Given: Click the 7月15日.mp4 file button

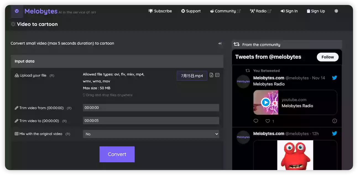Looking at the screenshot, I should pos(192,76).
